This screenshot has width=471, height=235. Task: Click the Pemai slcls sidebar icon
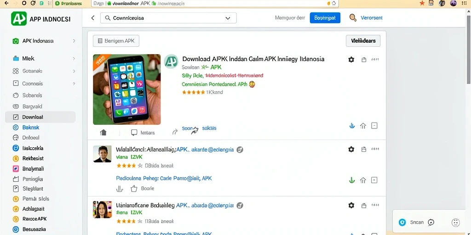[16, 199]
